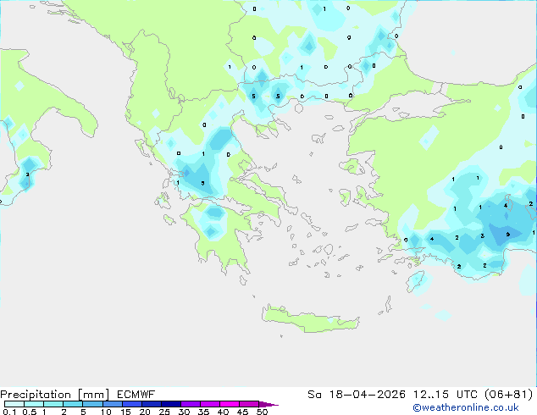Click the 35–40 mm magenta swatch

(209, 404)
